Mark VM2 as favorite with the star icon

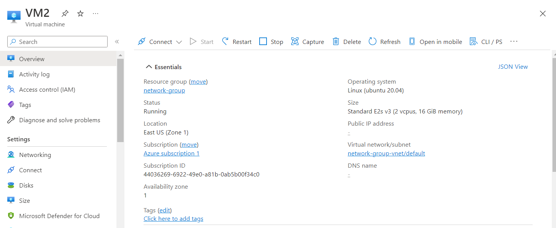click(80, 13)
